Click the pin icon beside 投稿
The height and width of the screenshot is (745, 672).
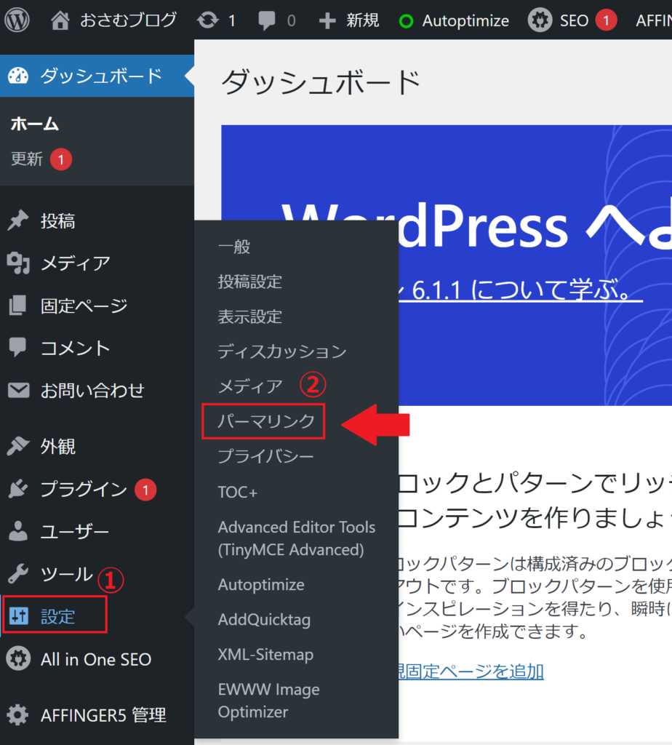click(18, 220)
